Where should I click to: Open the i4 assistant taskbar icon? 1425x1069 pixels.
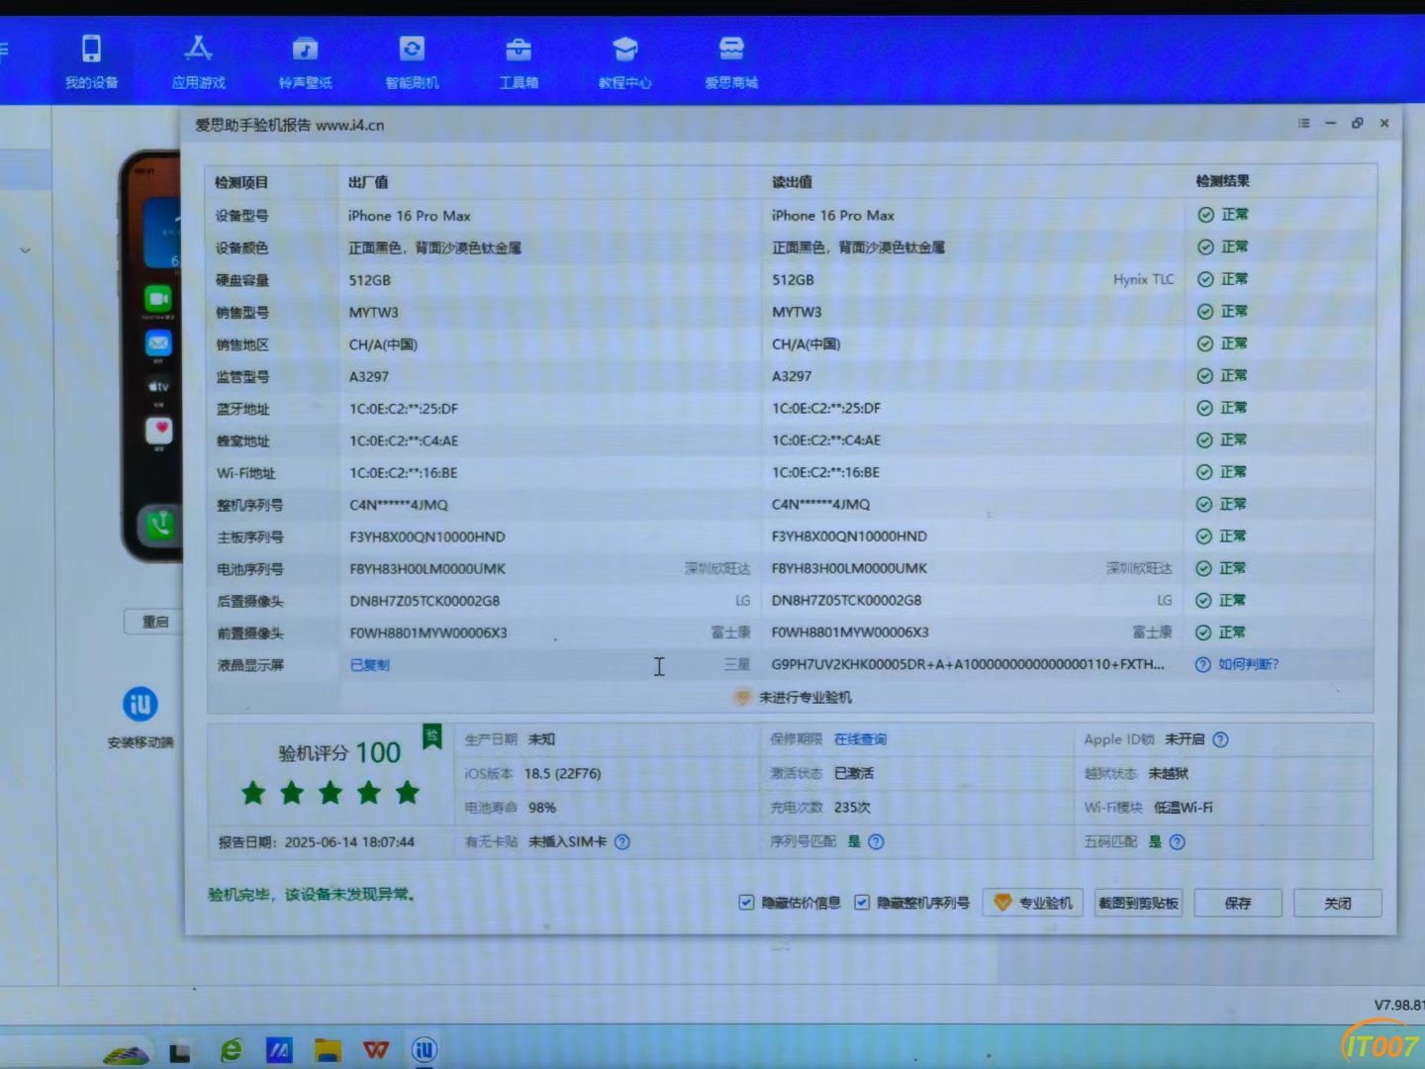coord(425,1049)
